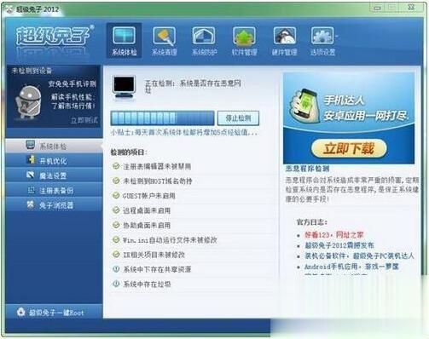Screen dimensions: 429x339
Task: Click the 系统中存在垃圾 result text
Action: pyautogui.click(x=147, y=284)
